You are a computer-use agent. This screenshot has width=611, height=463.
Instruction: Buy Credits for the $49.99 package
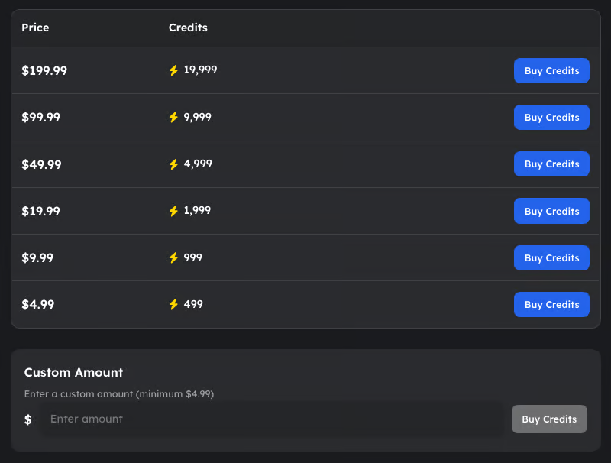pos(551,164)
